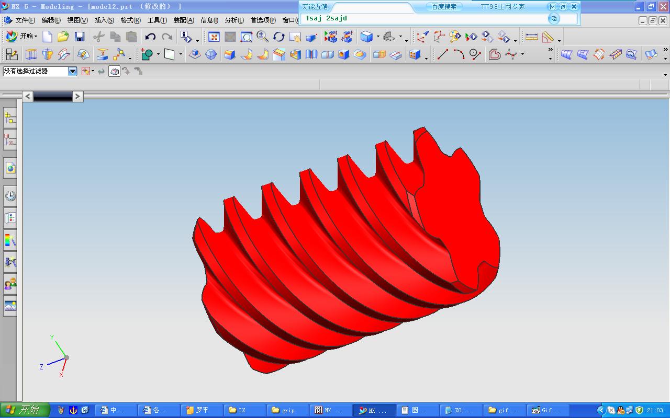Click the shaded rendering style cube icon
The width and height of the screenshot is (670, 418).
[x=366, y=37]
